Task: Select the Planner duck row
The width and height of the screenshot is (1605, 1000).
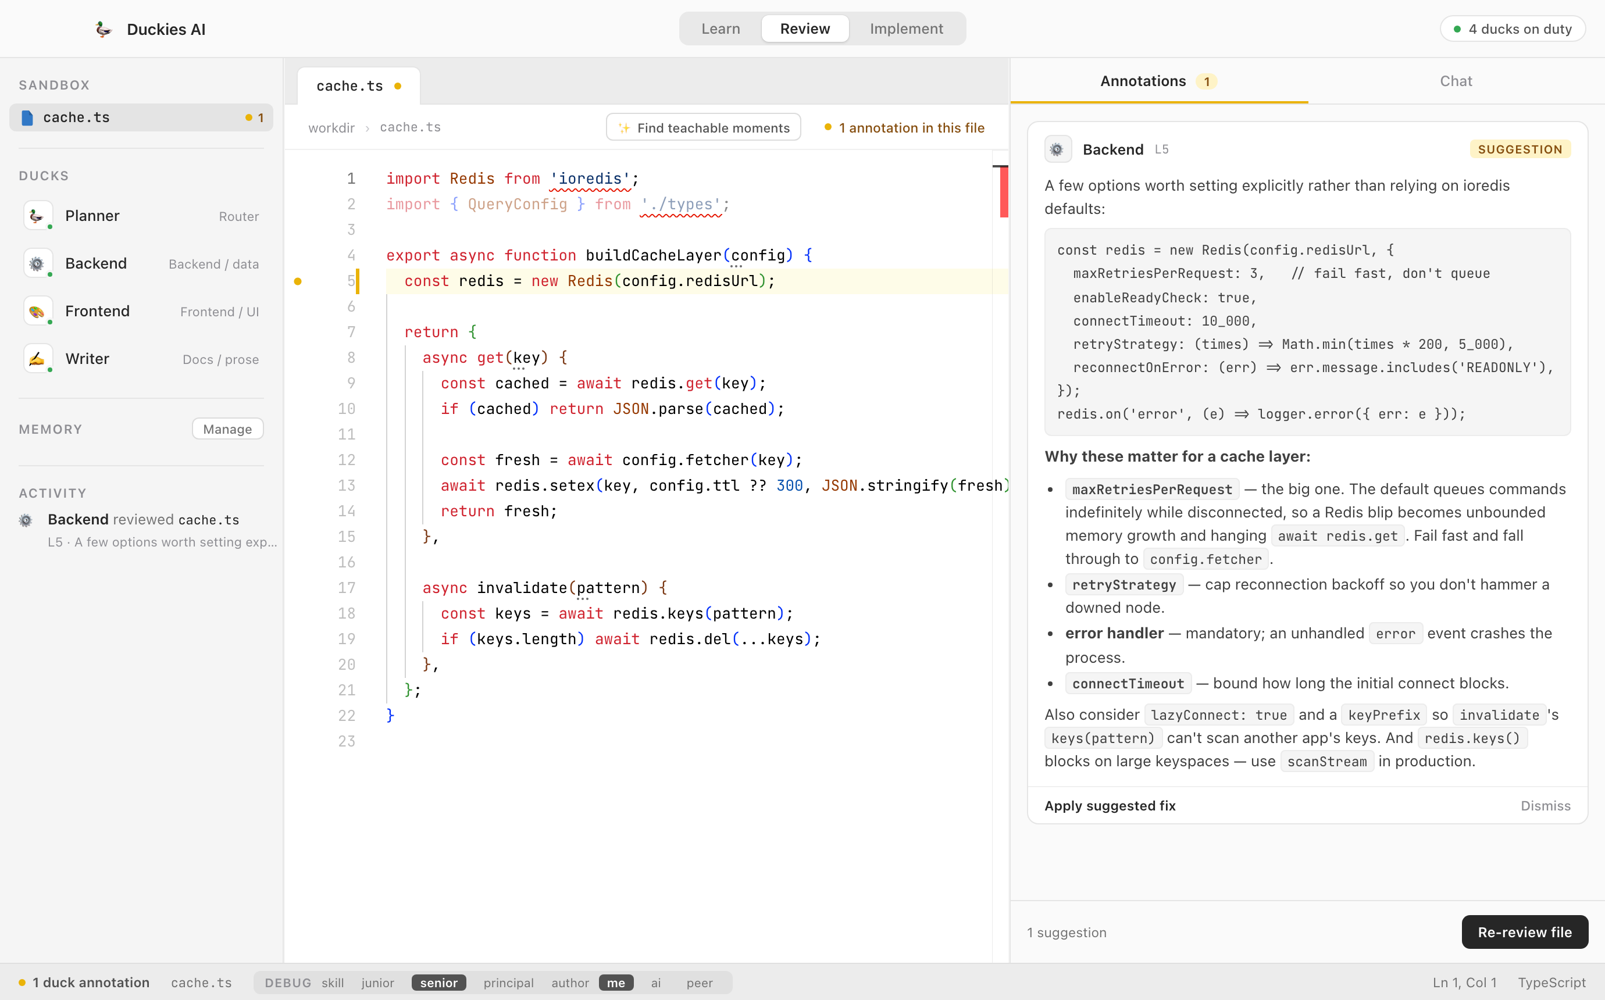Action: click(141, 216)
